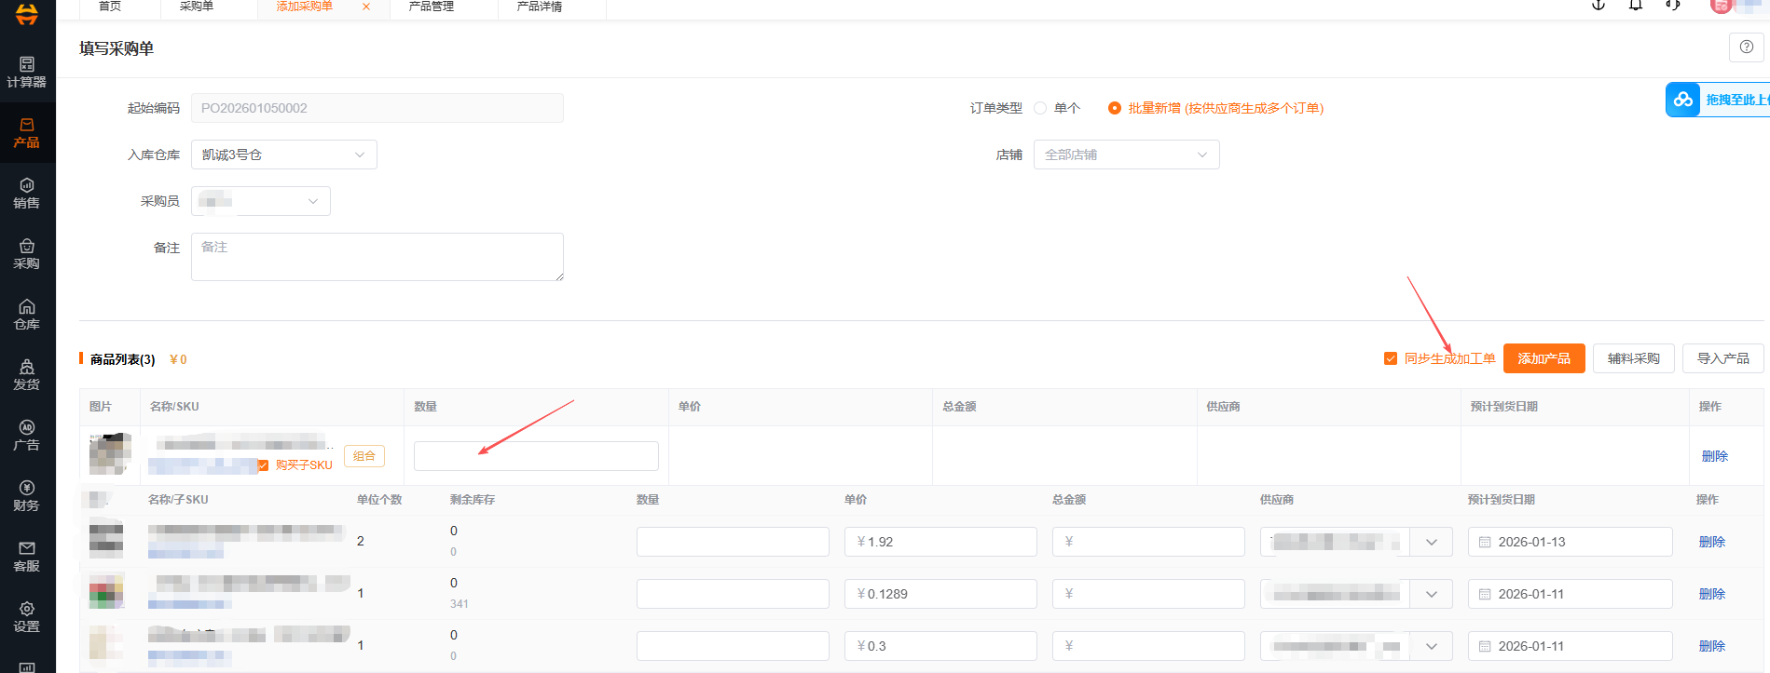Open the 客服 customer service icon
Image resolution: width=1770 pixels, height=673 pixels.
26,556
